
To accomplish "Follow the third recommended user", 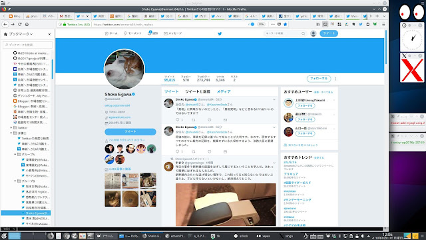I will click(305, 133).
